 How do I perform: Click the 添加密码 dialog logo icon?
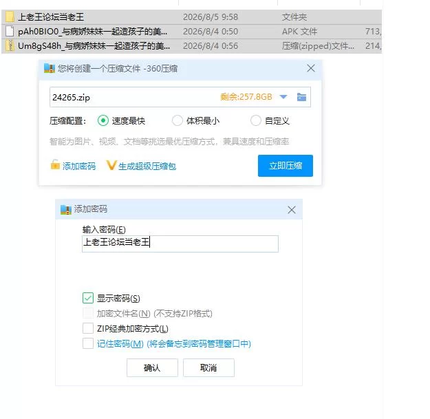(66, 210)
